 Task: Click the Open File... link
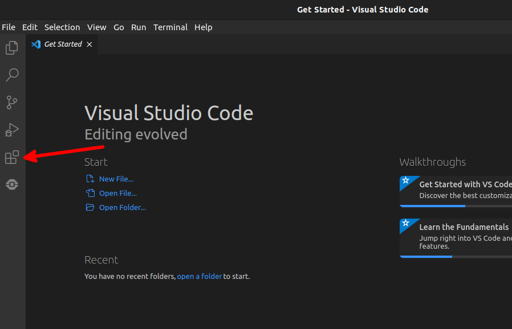pos(117,194)
